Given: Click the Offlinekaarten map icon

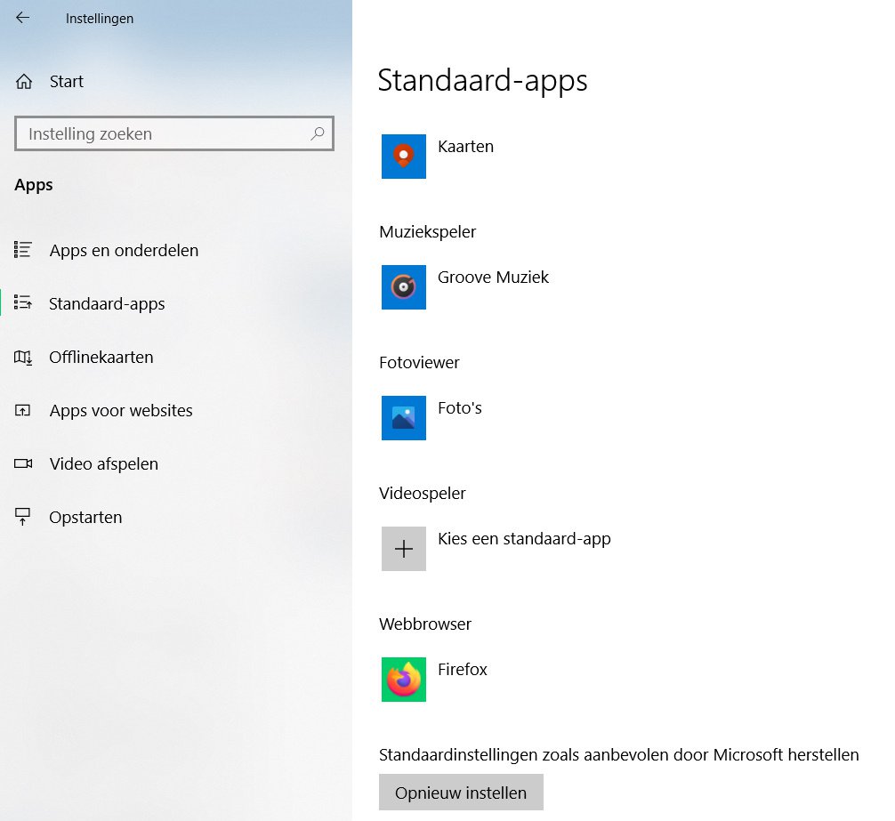Looking at the screenshot, I should [23, 358].
